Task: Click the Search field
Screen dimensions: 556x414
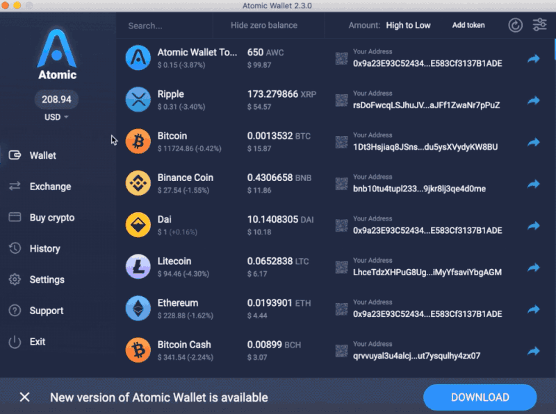Action: click(165, 26)
